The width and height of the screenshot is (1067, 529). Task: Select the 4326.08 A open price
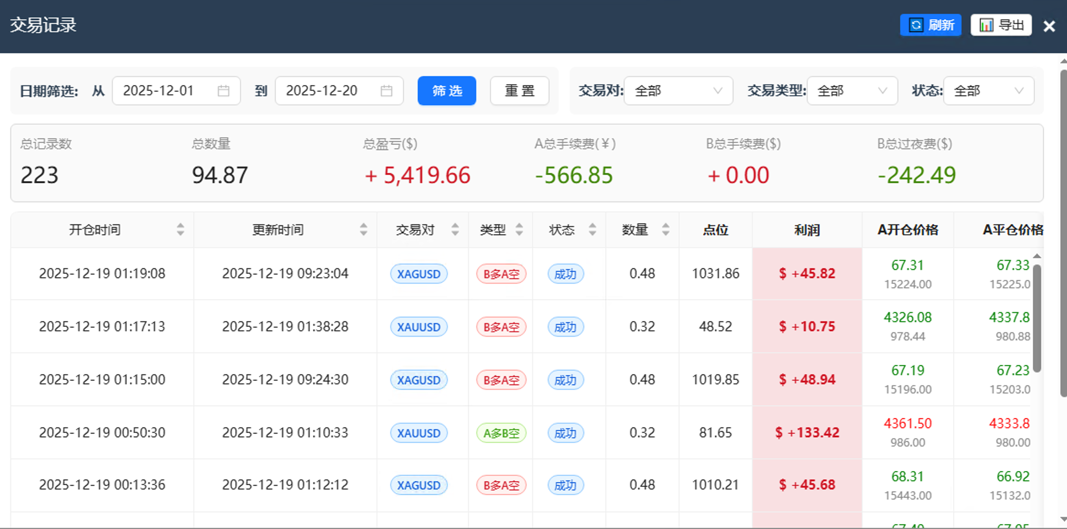pyautogui.click(x=908, y=317)
